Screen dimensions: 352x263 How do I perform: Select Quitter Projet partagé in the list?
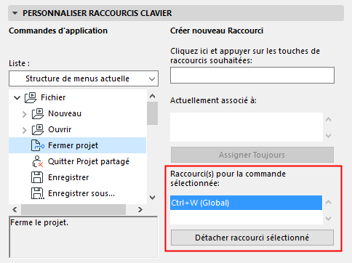pos(89,161)
